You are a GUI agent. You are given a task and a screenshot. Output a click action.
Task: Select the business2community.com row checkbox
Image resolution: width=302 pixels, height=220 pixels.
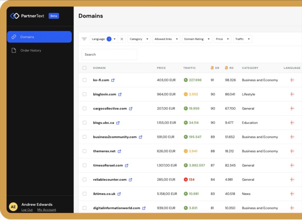84,137
